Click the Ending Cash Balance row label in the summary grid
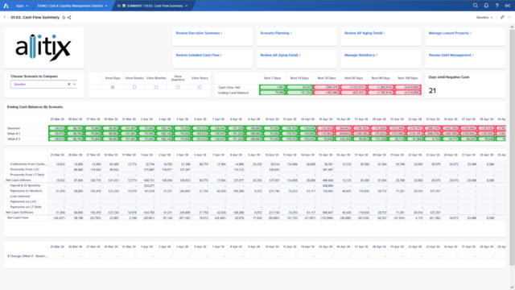 tap(233, 93)
